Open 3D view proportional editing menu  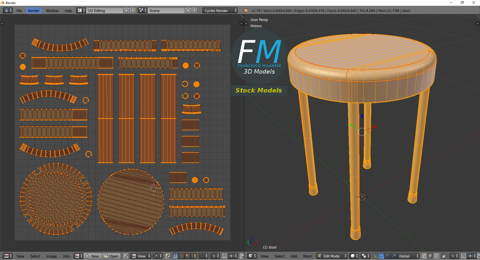[454, 256]
